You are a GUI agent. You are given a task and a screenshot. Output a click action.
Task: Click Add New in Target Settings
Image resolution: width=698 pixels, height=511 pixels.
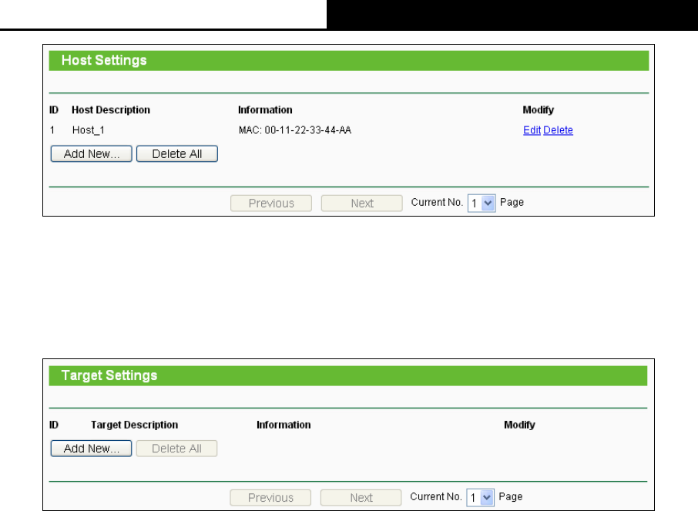pyautogui.click(x=91, y=448)
